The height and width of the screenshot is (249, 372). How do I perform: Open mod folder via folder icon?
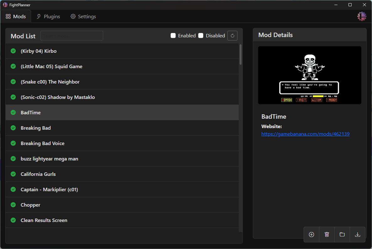click(x=342, y=235)
